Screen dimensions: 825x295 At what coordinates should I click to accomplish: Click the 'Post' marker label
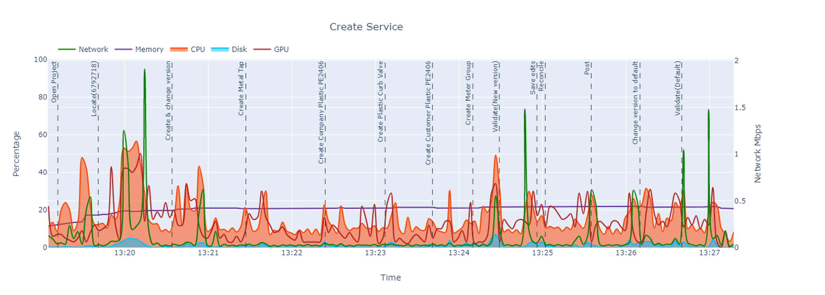(x=587, y=68)
